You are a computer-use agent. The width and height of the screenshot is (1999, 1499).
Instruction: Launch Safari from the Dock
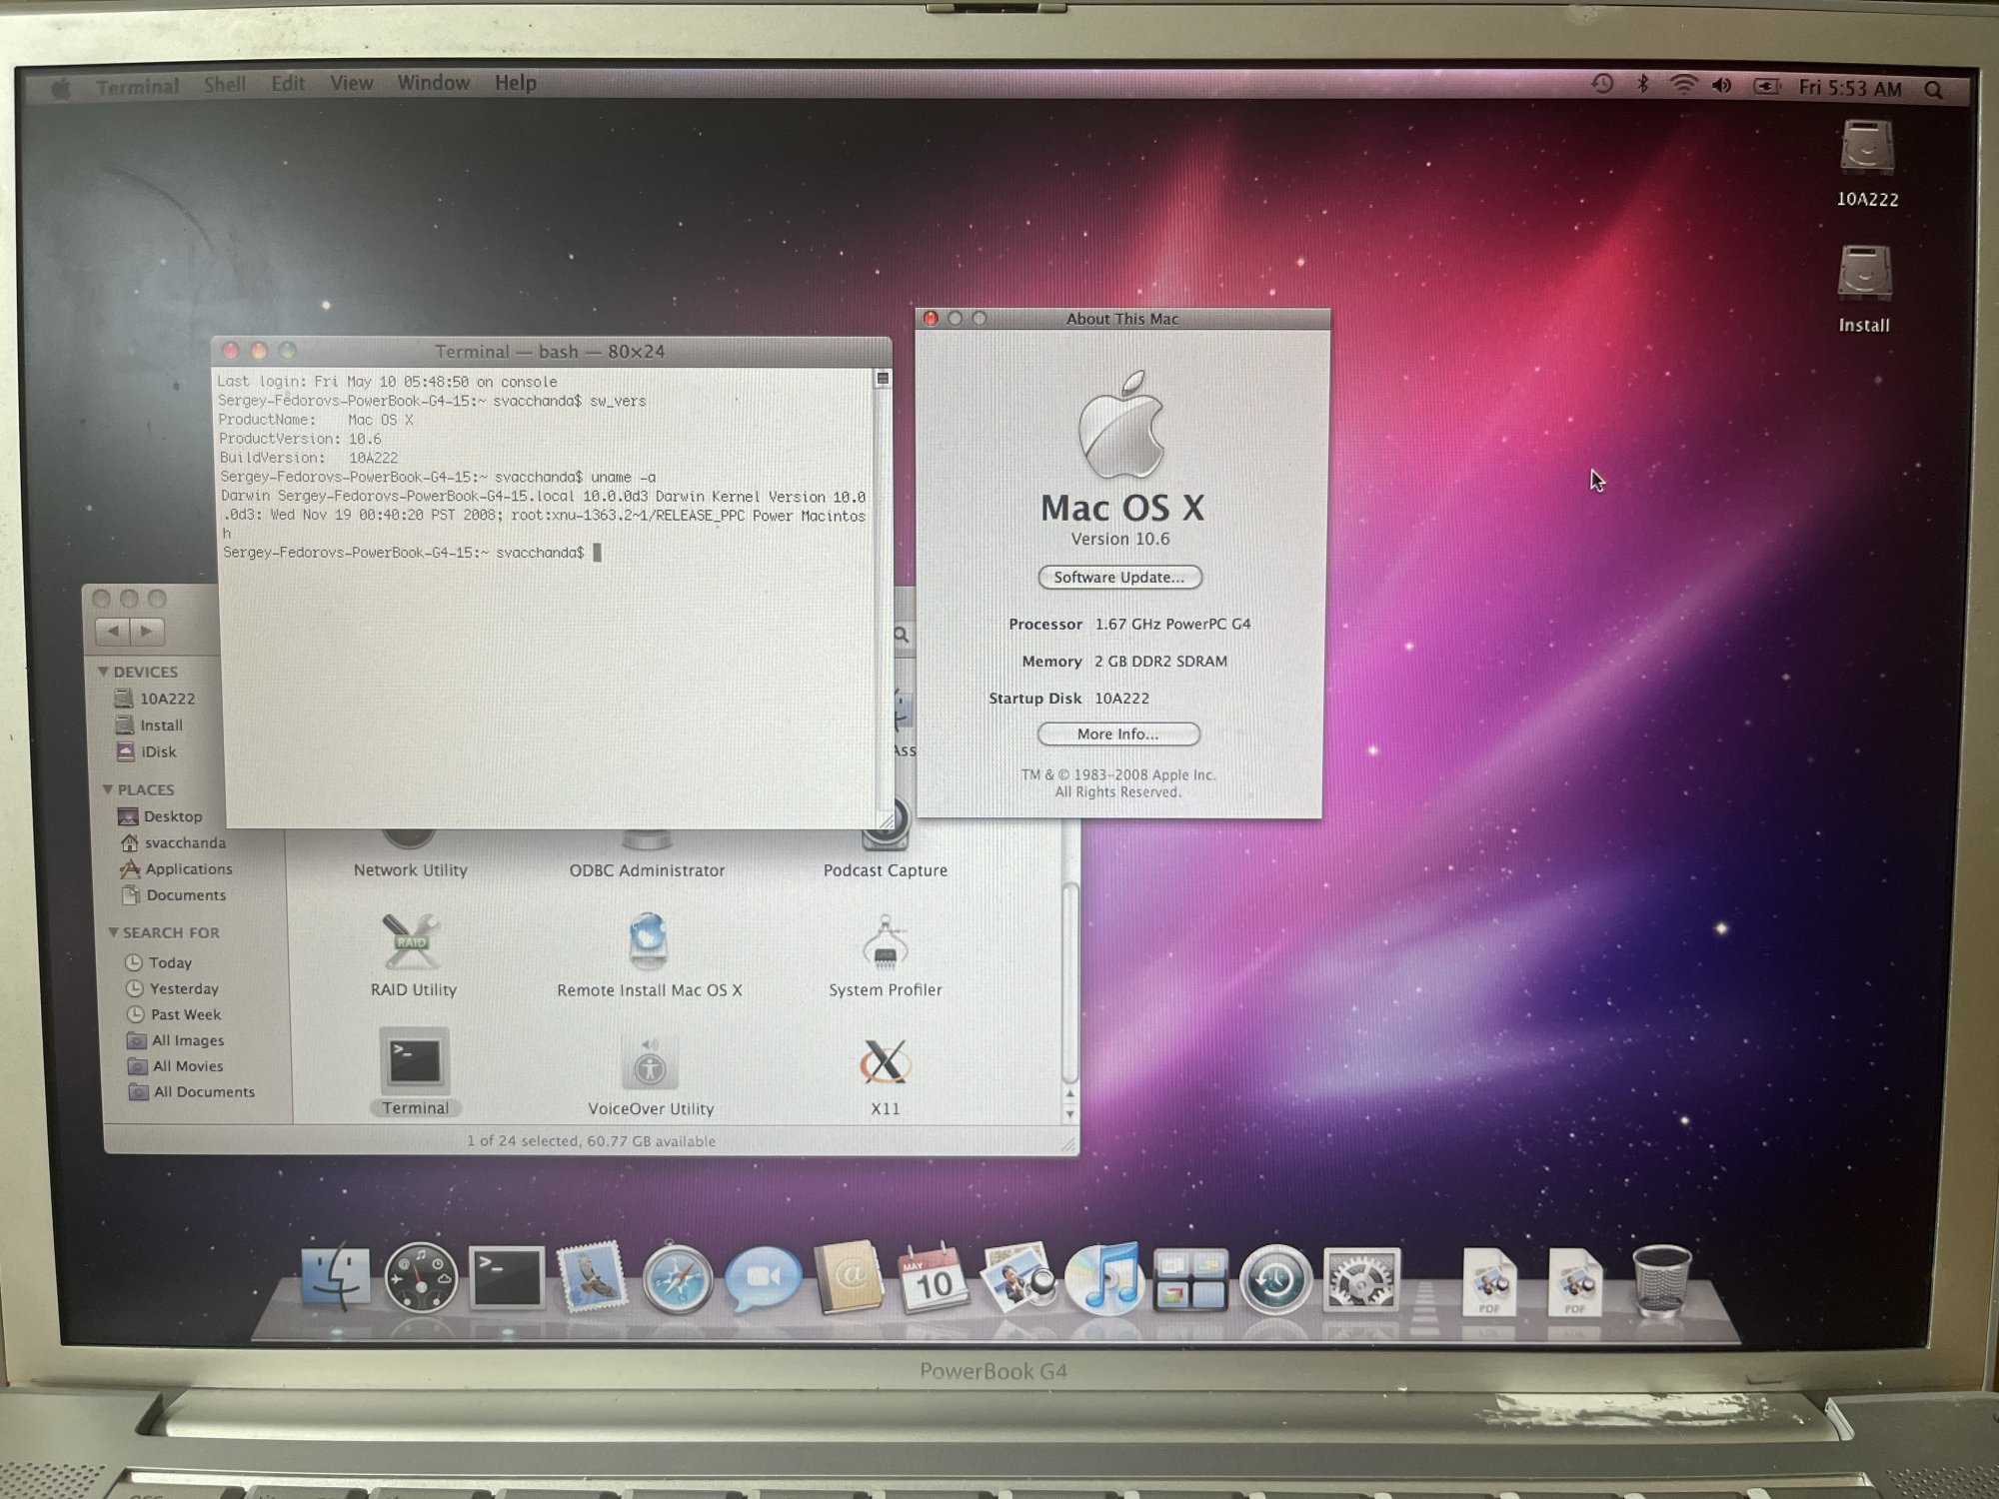coord(677,1279)
